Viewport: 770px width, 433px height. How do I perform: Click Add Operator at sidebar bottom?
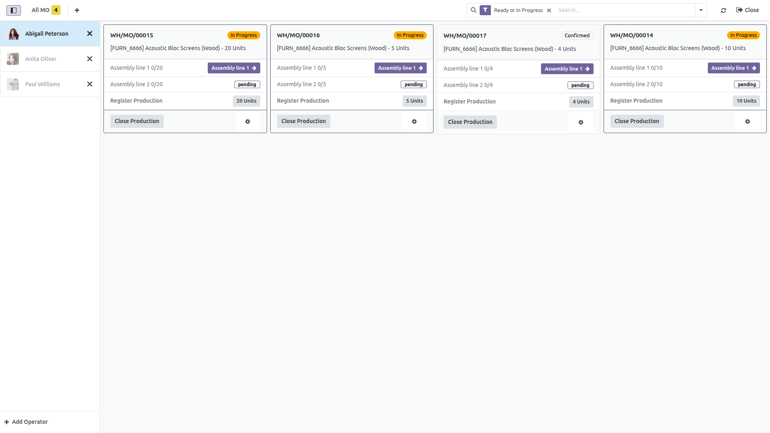pos(26,422)
